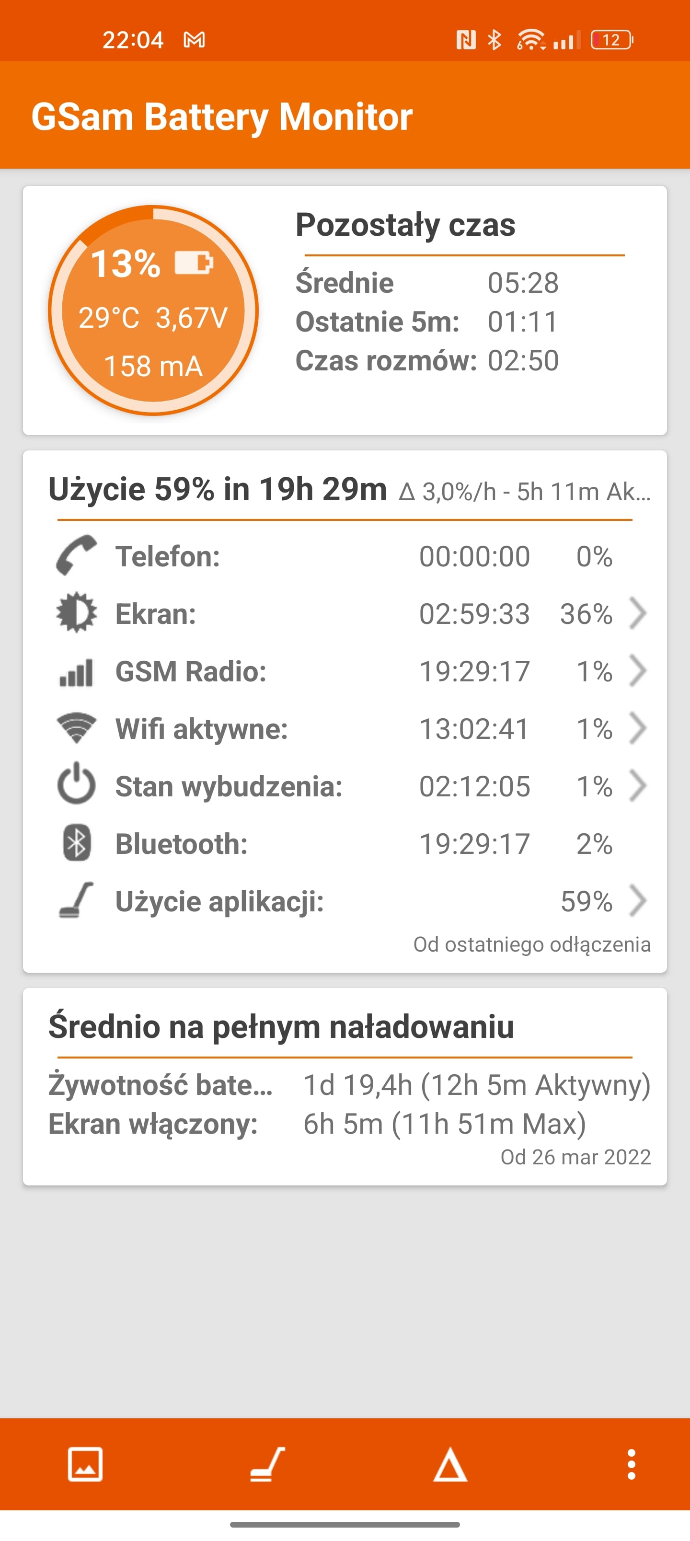Image resolution: width=690 pixels, height=1541 pixels.
Task: Tap the phone handset icon beside Telefon
Action: tap(76, 555)
